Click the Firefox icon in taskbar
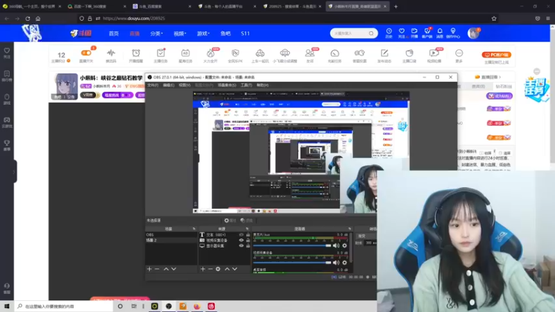Image resolution: width=555 pixels, height=312 pixels. pos(197,306)
